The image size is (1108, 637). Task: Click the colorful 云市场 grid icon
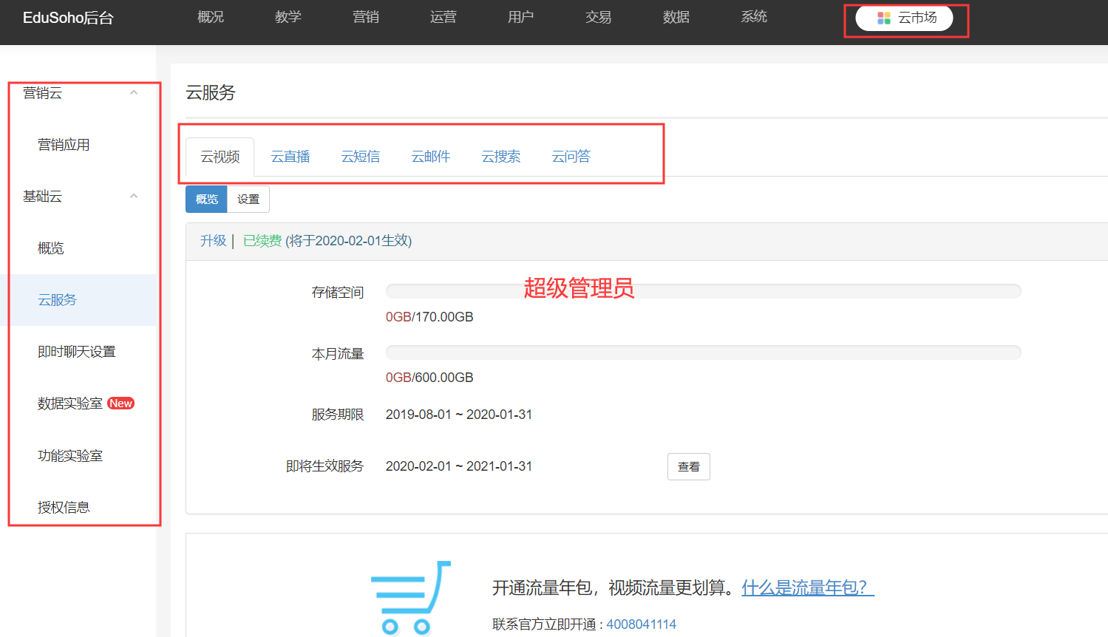click(x=883, y=18)
